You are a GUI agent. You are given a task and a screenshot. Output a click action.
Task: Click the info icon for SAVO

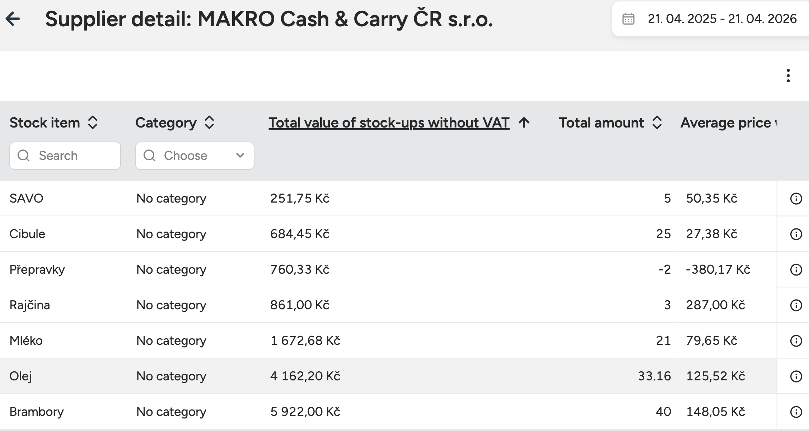tap(796, 199)
